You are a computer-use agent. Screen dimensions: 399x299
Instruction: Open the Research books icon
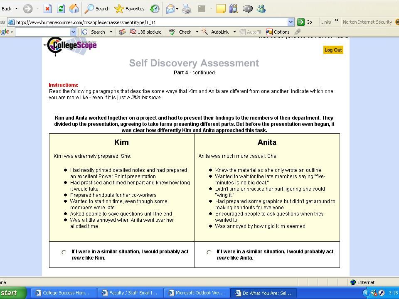[234, 9]
